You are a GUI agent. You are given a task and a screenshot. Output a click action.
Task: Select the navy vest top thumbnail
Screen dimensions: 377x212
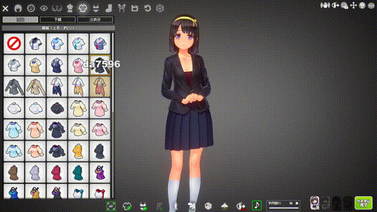coord(57,65)
